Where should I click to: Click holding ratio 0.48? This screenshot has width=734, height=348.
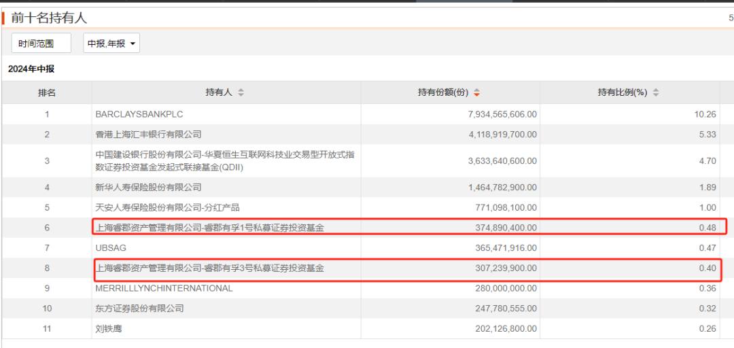(x=707, y=228)
